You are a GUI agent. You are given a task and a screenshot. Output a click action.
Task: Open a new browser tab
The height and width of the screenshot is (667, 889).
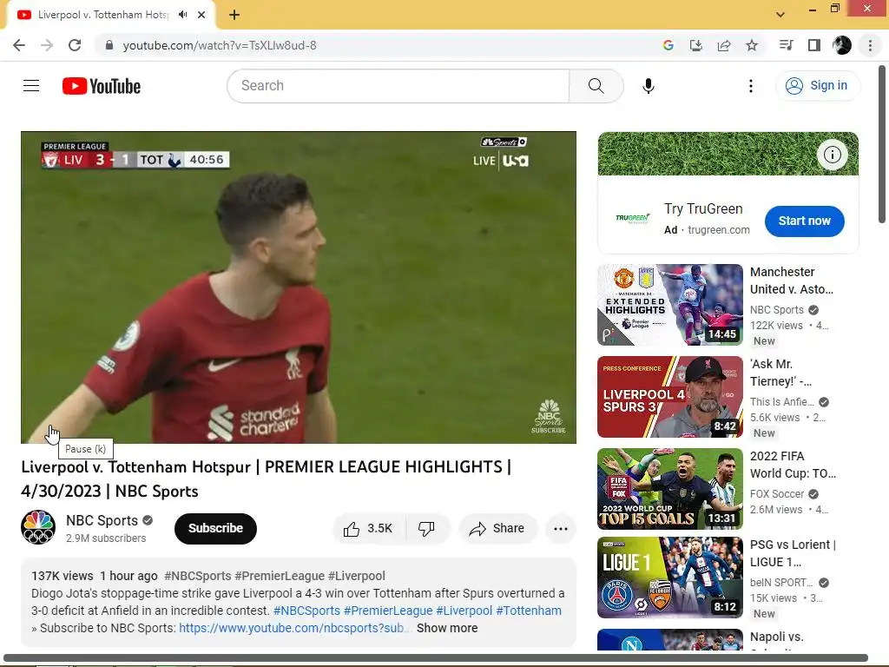click(x=234, y=15)
